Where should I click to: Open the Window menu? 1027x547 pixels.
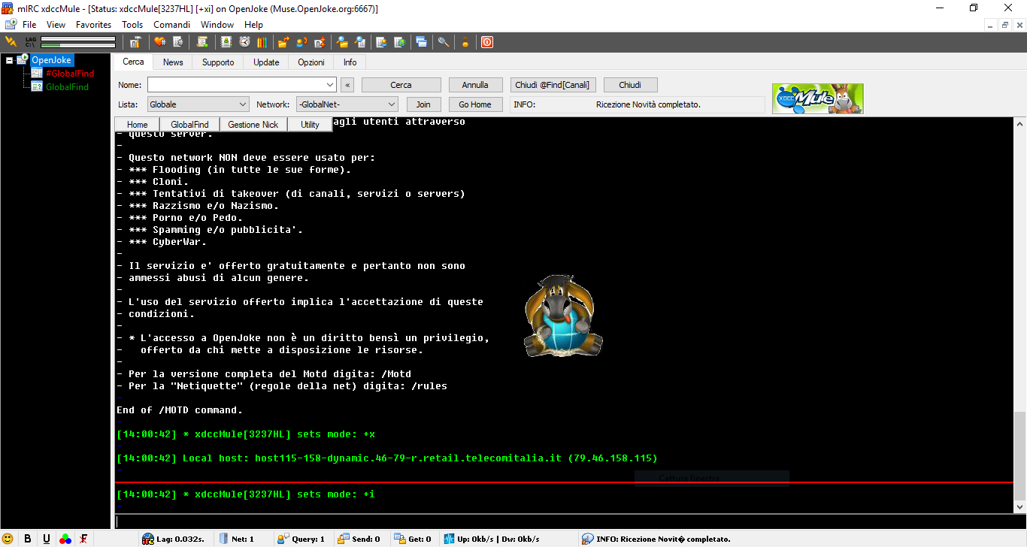(x=217, y=25)
